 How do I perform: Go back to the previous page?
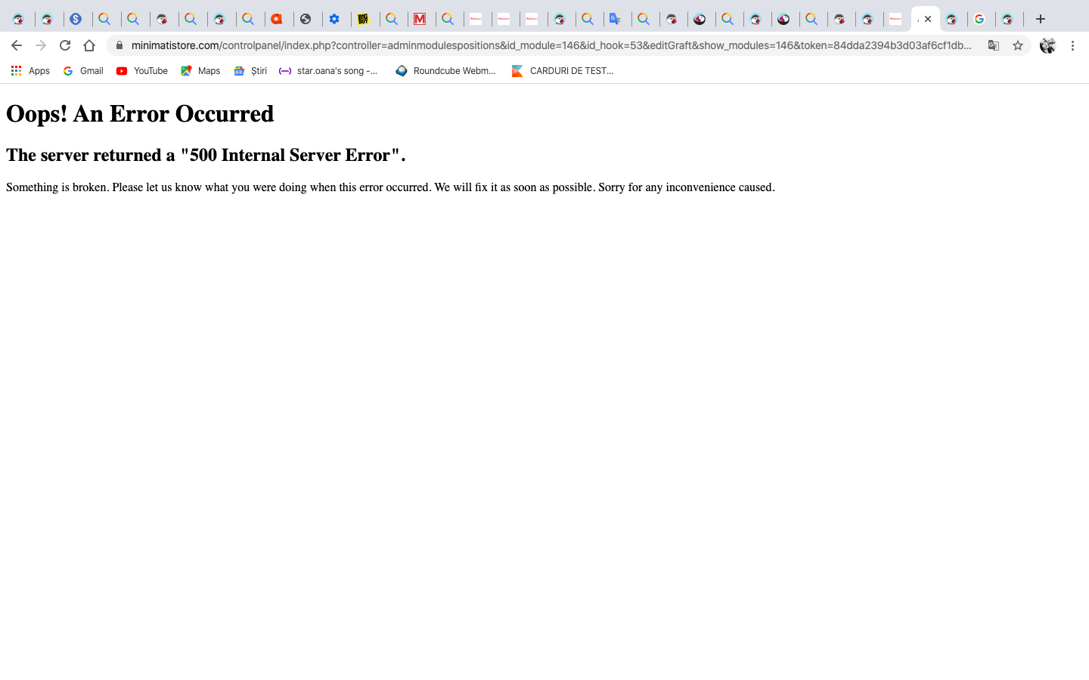17,45
